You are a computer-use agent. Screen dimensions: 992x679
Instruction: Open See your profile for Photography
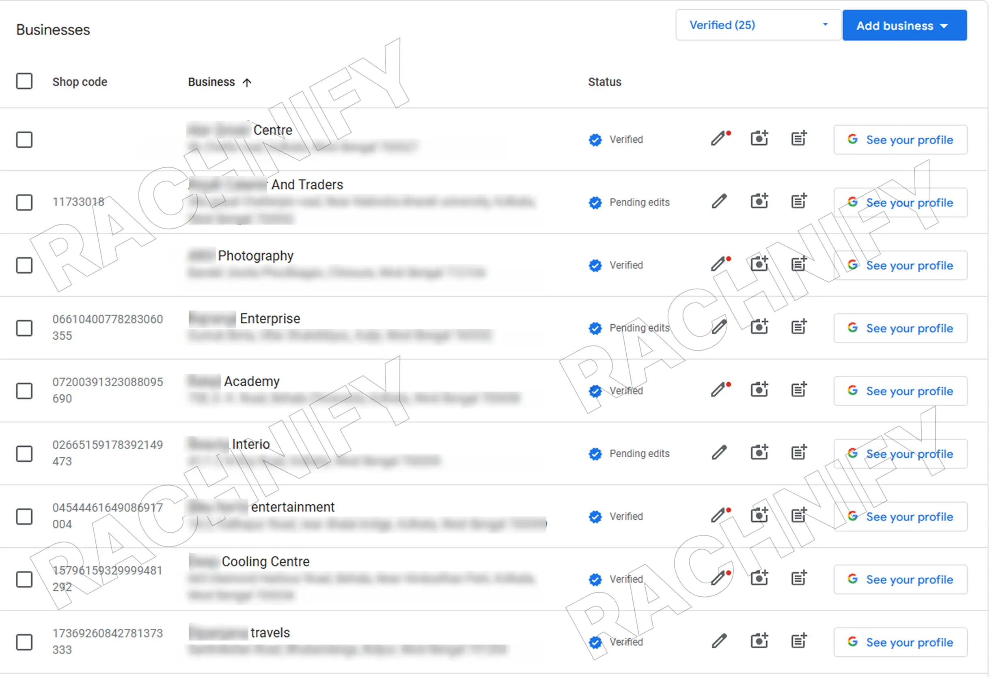click(x=900, y=266)
